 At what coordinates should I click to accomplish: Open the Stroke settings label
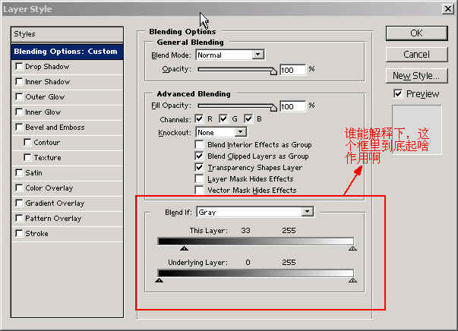(36, 234)
